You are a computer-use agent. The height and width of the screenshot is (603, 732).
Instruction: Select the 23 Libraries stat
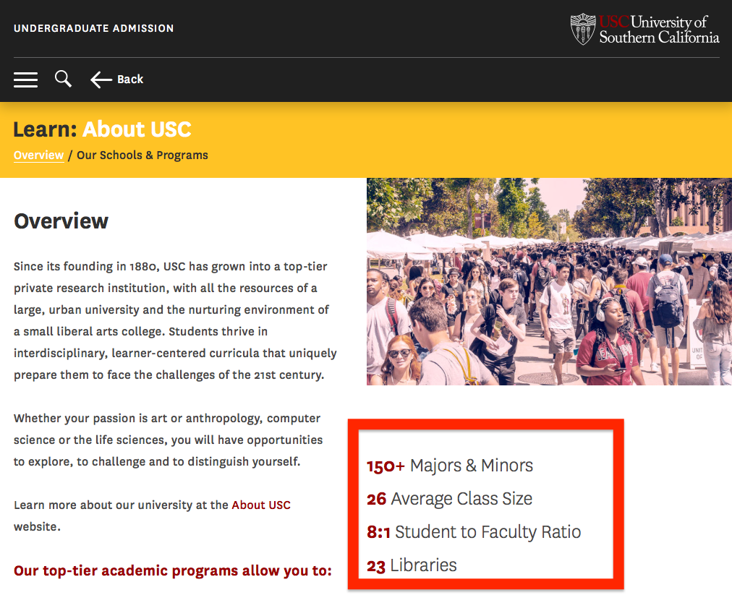pos(412,565)
